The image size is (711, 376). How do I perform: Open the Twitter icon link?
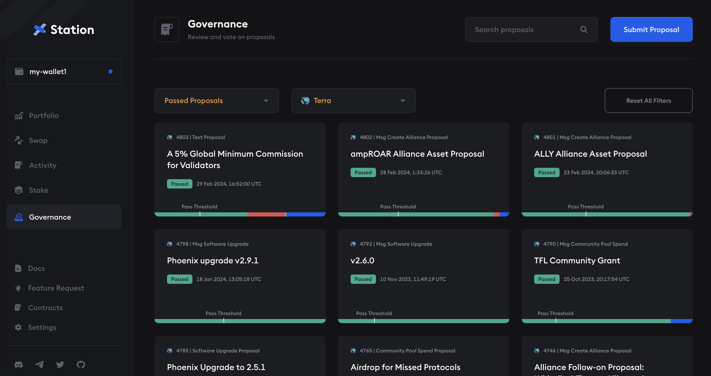click(60, 364)
